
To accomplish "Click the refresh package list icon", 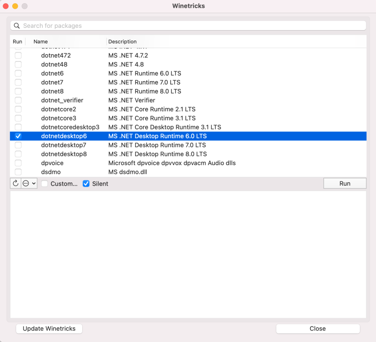I will click(16, 183).
